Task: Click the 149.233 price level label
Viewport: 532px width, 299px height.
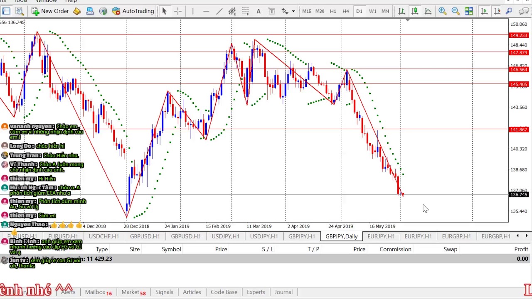Action: point(518,35)
